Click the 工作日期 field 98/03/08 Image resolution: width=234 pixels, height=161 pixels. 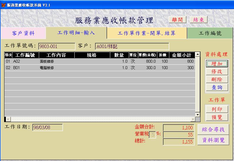click(x=47, y=127)
